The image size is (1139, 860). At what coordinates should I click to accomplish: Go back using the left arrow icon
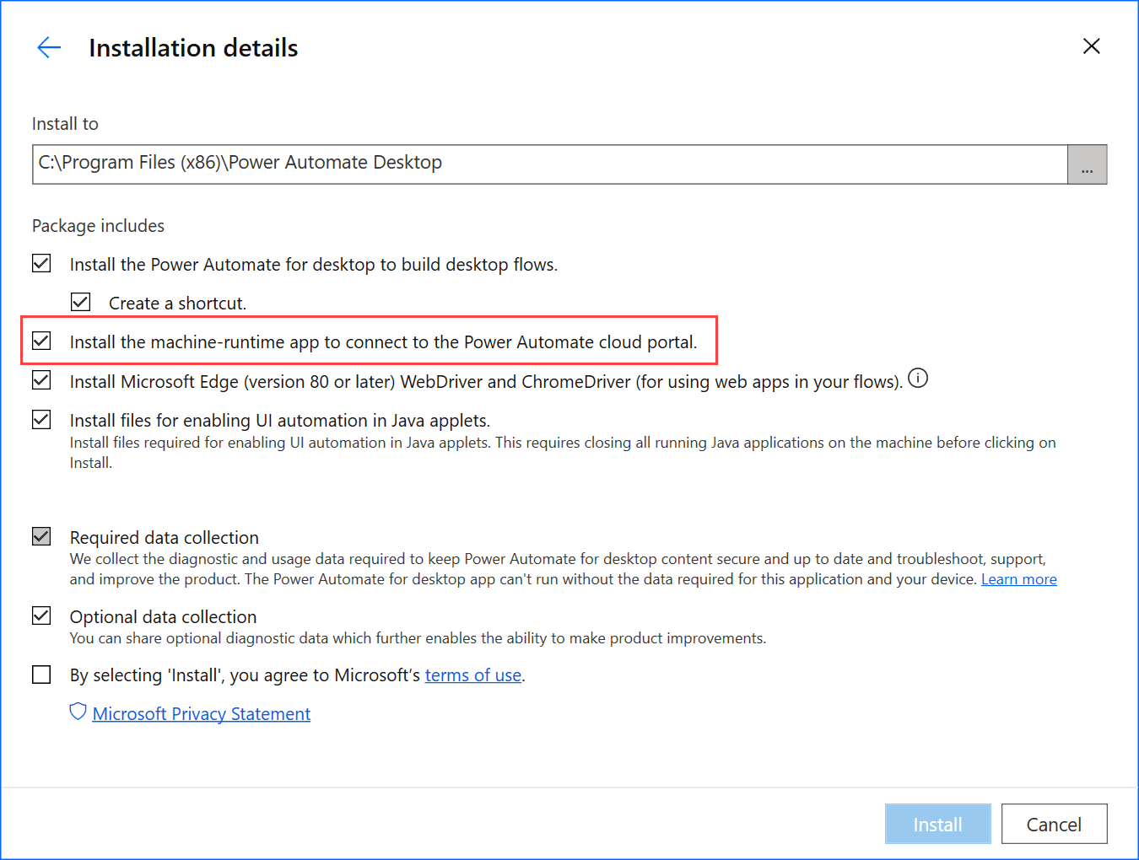[x=49, y=48]
